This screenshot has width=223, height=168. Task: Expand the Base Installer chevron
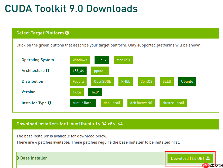click(x=18, y=158)
